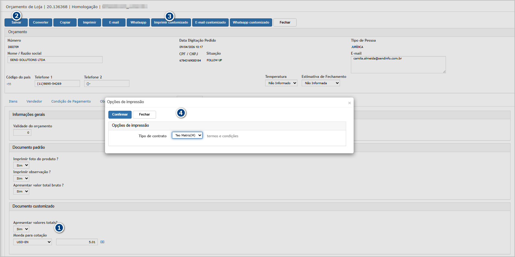Click the Fechar button in the print dialog
515x257 pixels.
[x=144, y=115]
